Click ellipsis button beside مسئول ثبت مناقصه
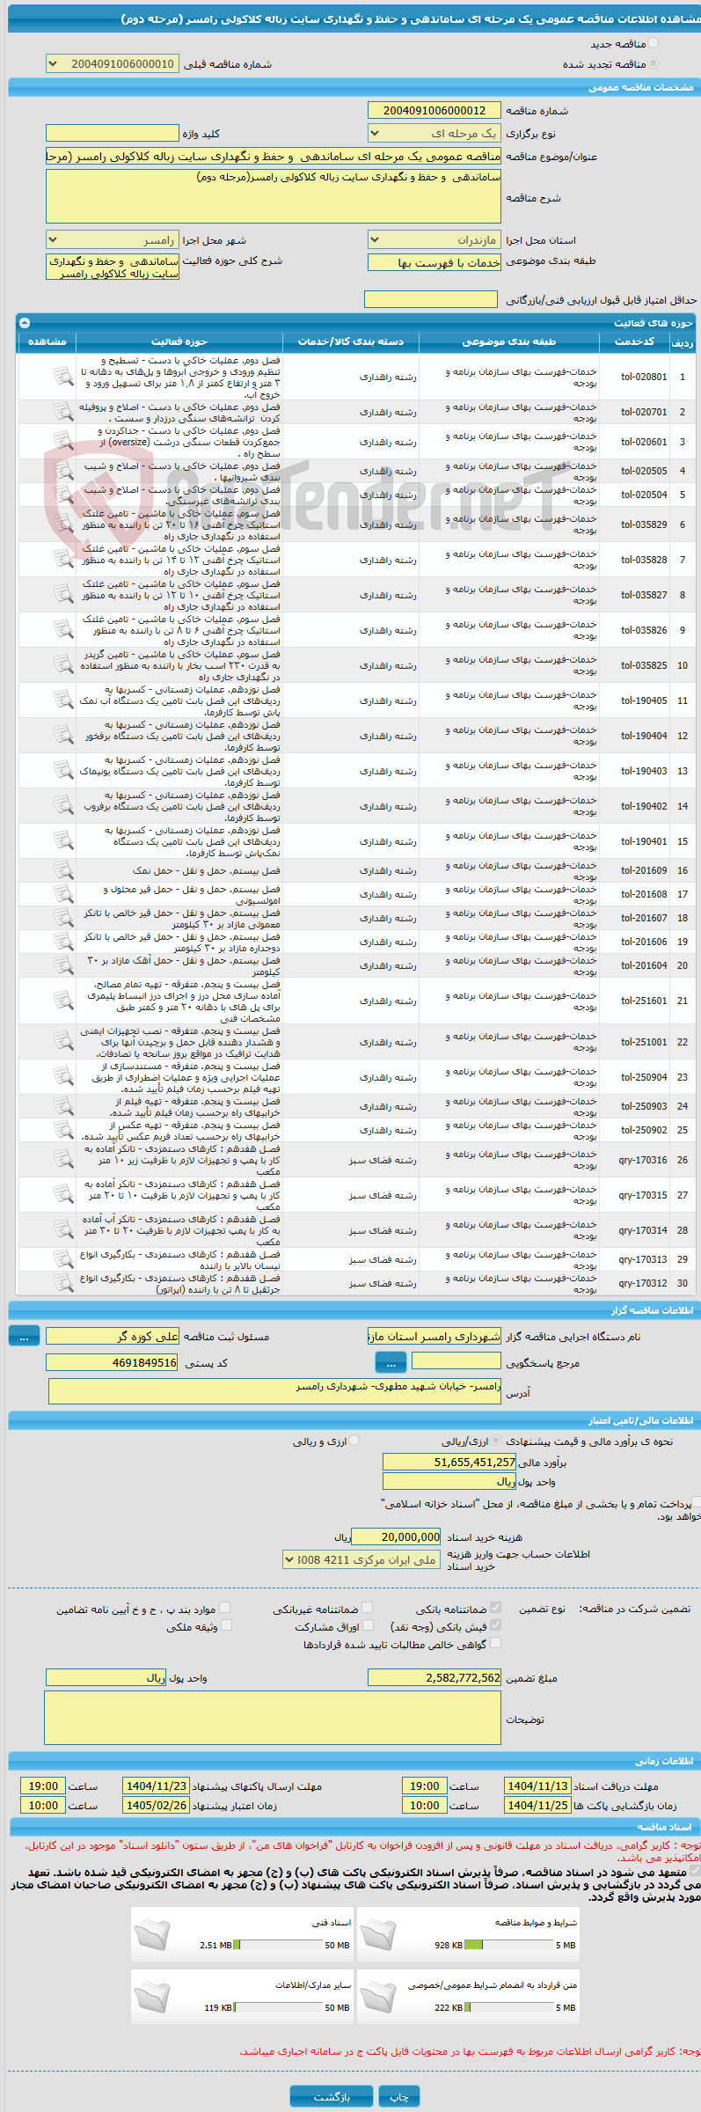Image resolution: width=701 pixels, height=2112 pixels. pos(24,1336)
